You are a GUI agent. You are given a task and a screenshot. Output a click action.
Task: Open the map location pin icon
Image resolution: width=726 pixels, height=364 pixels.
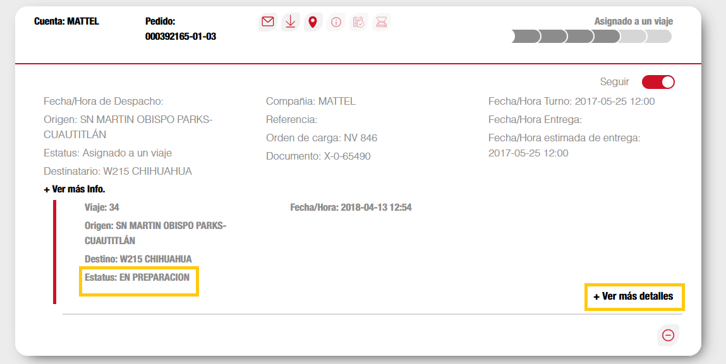[x=313, y=22]
